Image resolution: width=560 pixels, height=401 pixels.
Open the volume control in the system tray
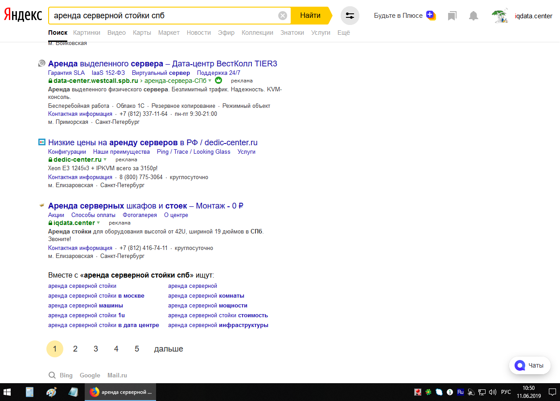(493, 392)
